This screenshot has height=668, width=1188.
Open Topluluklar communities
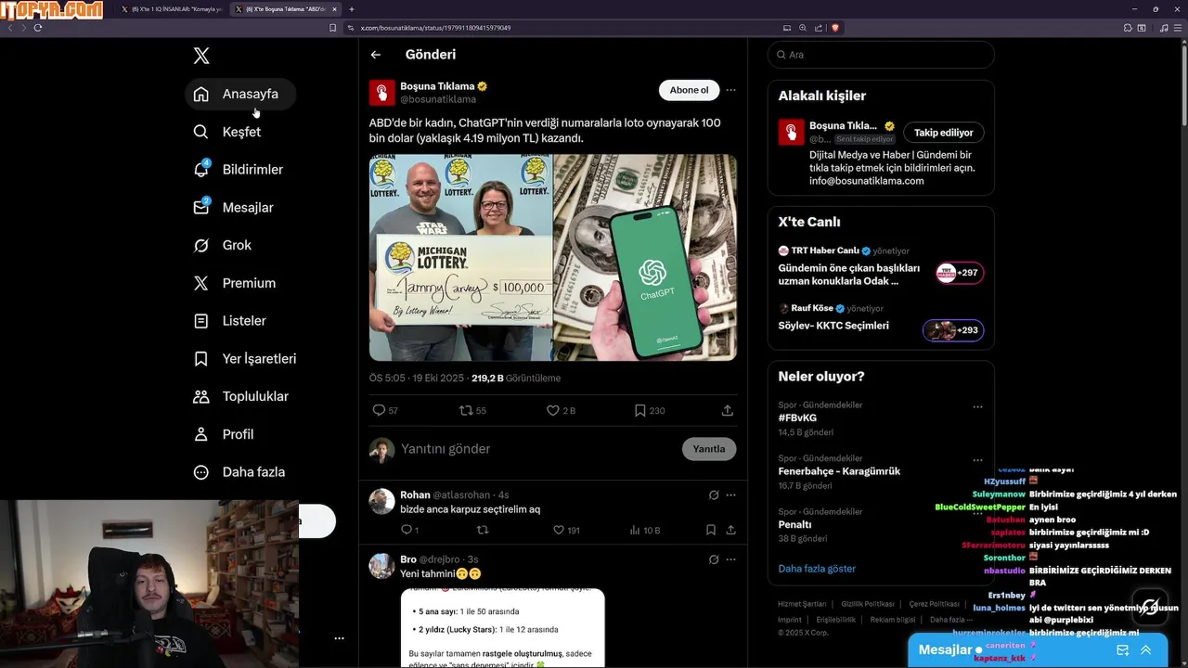(241, 396)
